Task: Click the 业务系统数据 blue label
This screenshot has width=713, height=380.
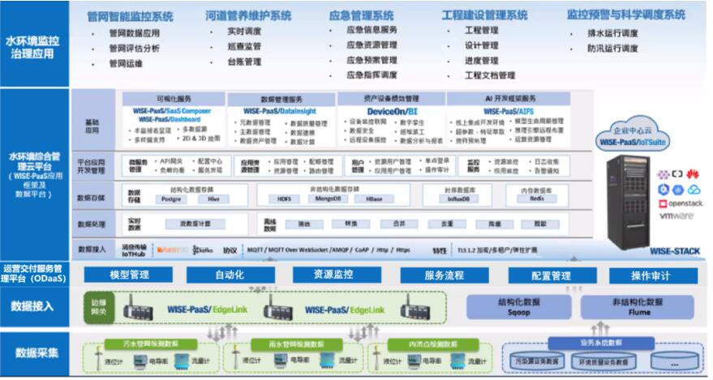Action: pyautogui.click(x=601, y=344)
